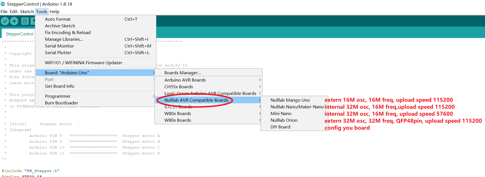The image size is (485, 177).
Task: Choose Burn Bootloader
Action: 95,103
